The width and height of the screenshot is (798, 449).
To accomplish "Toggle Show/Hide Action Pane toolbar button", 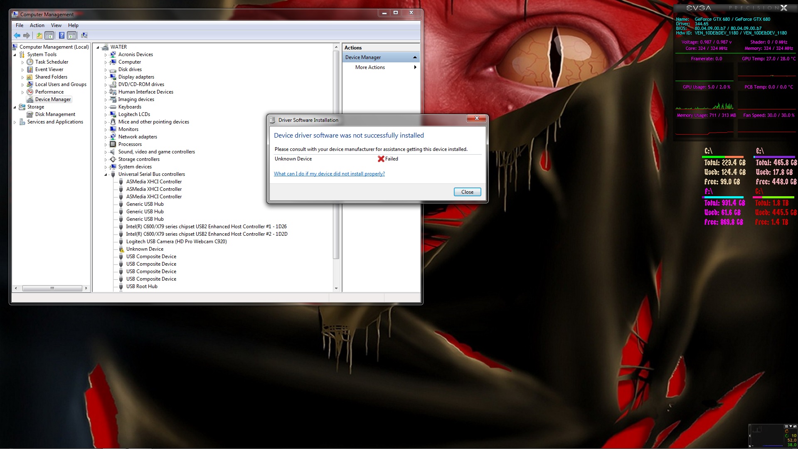I will point(72,36).
